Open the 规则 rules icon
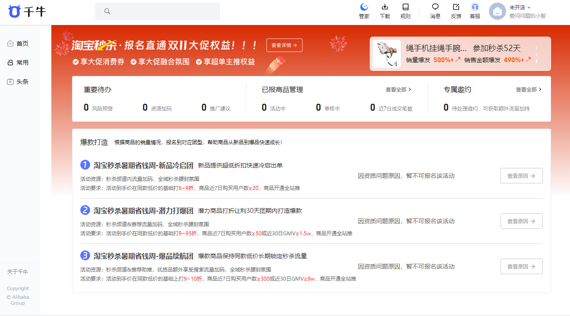The image size is (570, 316). (x=406, y=7)
